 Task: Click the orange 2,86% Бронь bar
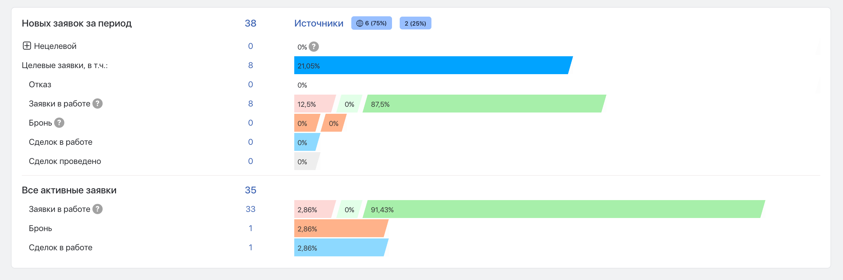click(340, 229)
